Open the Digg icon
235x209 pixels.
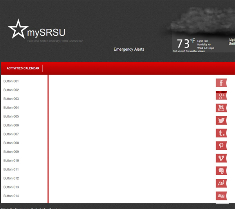(221, 196)
